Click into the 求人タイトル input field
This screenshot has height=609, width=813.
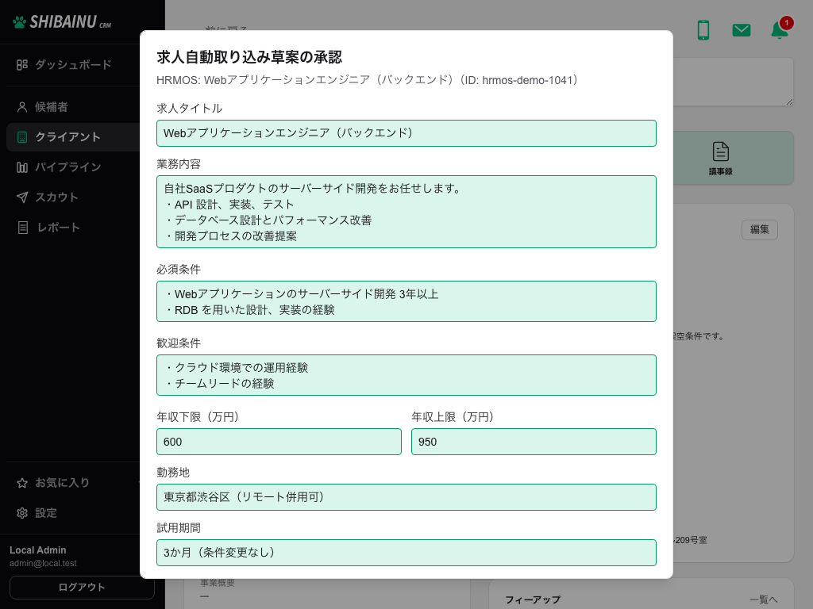pos(406,133)
